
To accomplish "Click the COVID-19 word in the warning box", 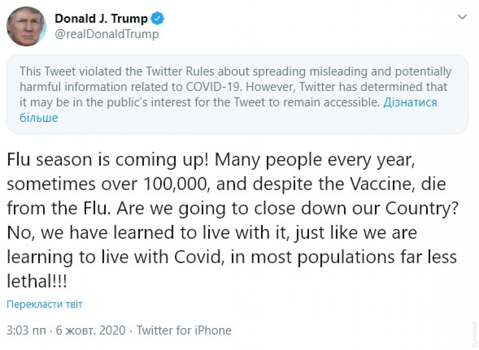I will [x=213, y=87].
